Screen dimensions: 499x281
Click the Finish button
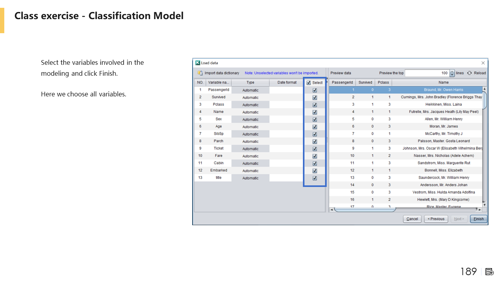point(478,219)
